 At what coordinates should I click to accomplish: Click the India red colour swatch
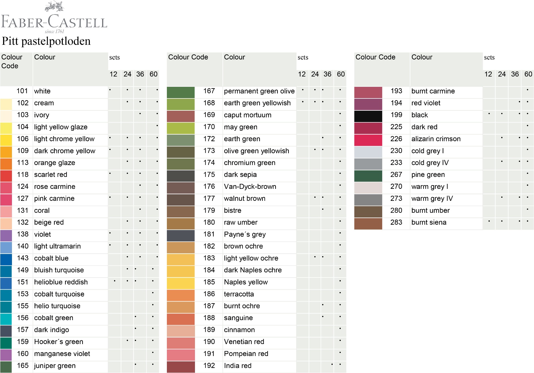tap(181, 367)
